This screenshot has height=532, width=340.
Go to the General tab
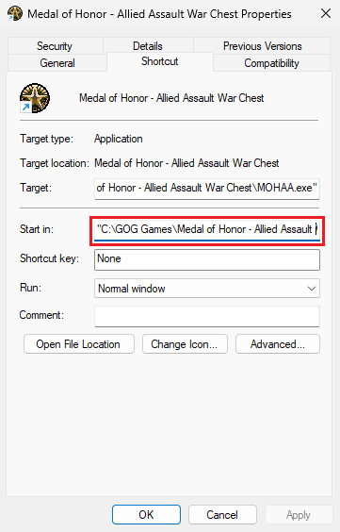57,63
